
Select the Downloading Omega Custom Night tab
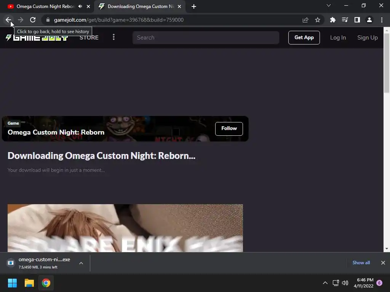coord(140,6)
